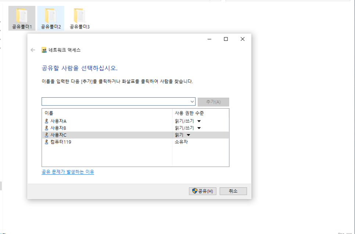Open the 공유 문제가 발생하는 이유 link
355x234 pixels.
(68, 172)
